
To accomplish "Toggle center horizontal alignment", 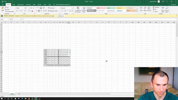I will tap(39, 11).
